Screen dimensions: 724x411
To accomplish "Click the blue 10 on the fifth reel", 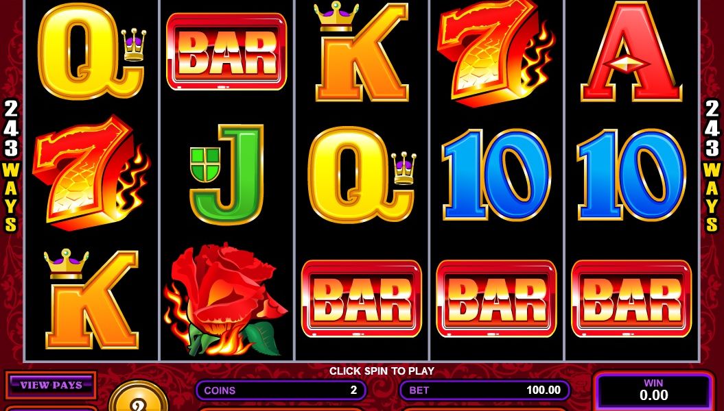I will [631, 174].
